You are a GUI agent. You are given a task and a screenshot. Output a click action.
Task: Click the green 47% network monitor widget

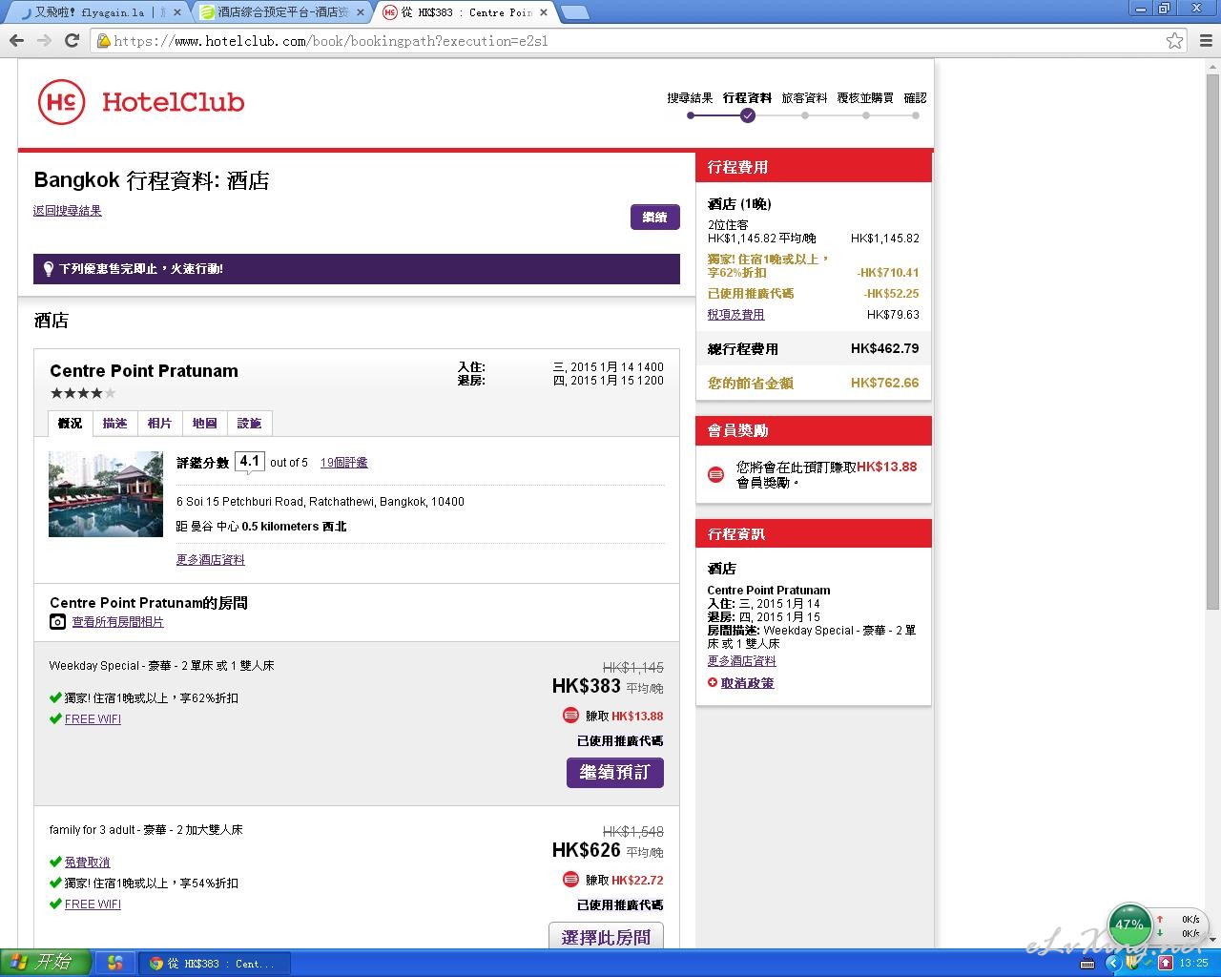click(1130, 924)
